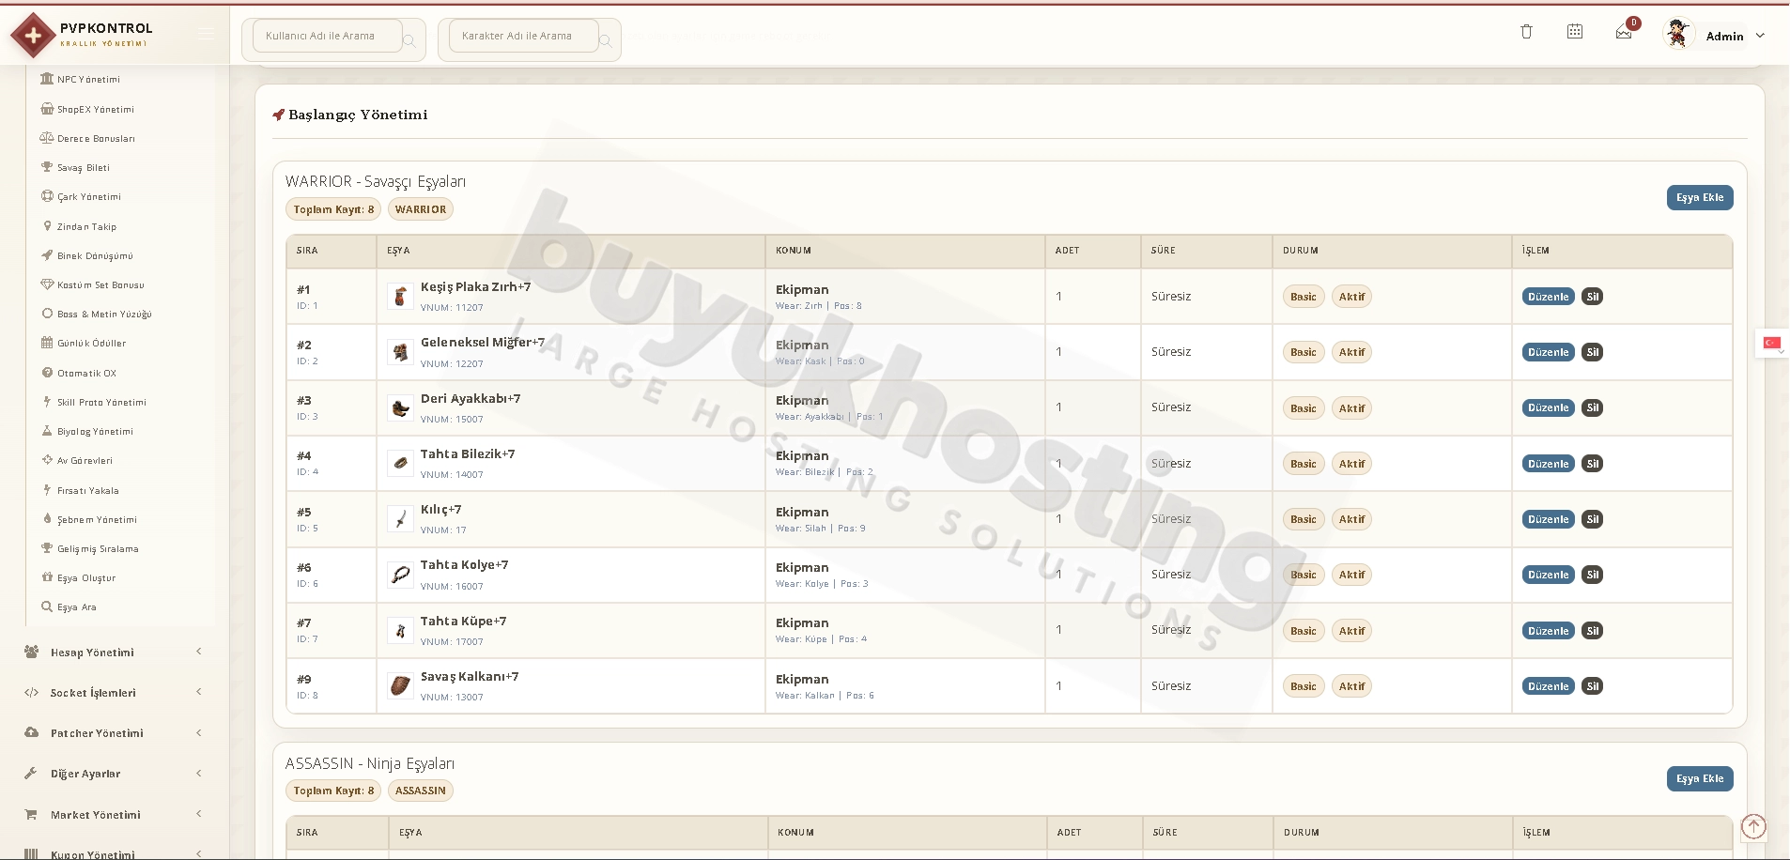Click the ASSASSIN tag badge
This screenshot has width=1790, height=860.
point(420,791)
